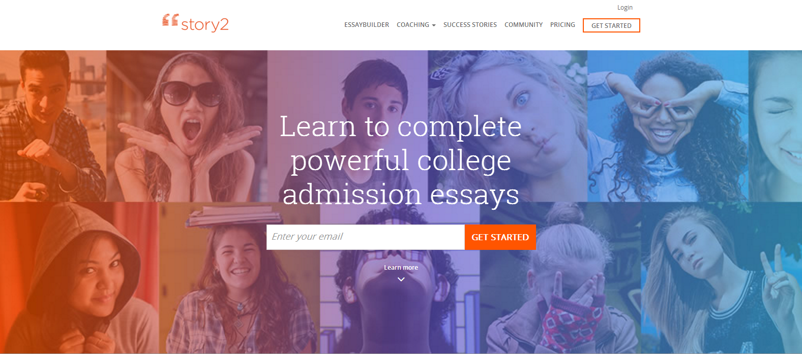Click the orange quotation mark logo icon

170,20
